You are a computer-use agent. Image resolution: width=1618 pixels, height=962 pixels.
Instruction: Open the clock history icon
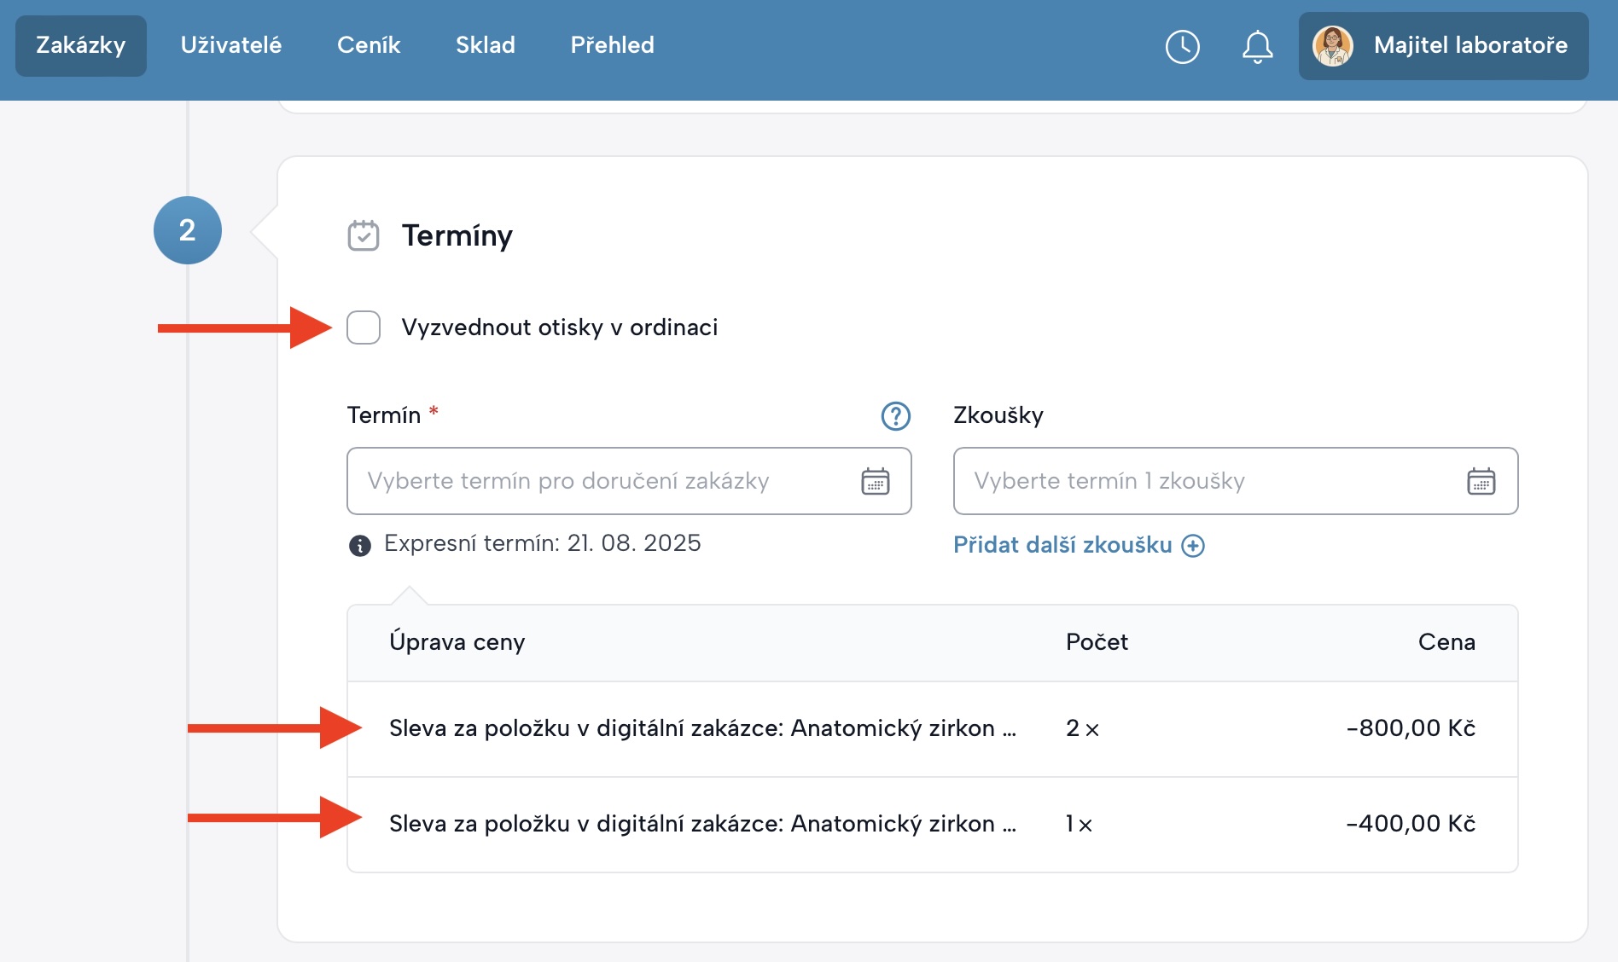[x=1181, y=47]
